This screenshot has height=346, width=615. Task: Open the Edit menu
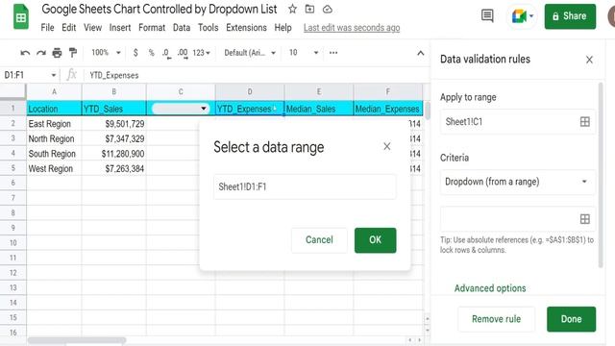point(68,28)
